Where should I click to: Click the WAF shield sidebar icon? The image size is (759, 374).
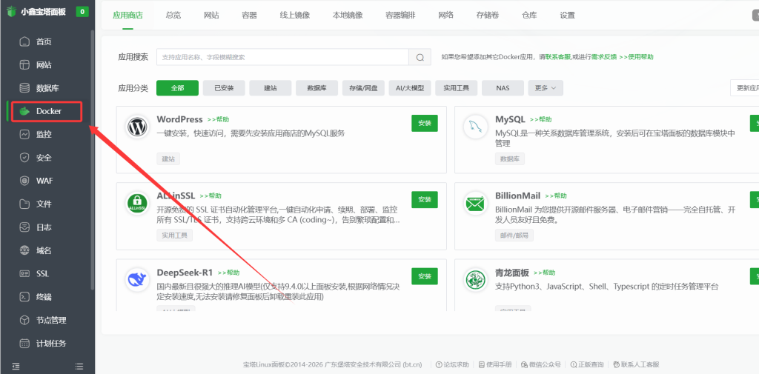24,181
